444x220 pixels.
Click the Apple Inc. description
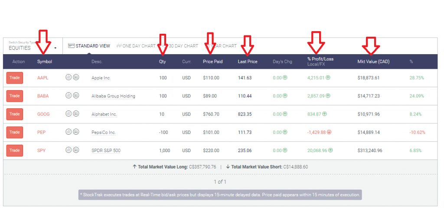tap(101, 78)
